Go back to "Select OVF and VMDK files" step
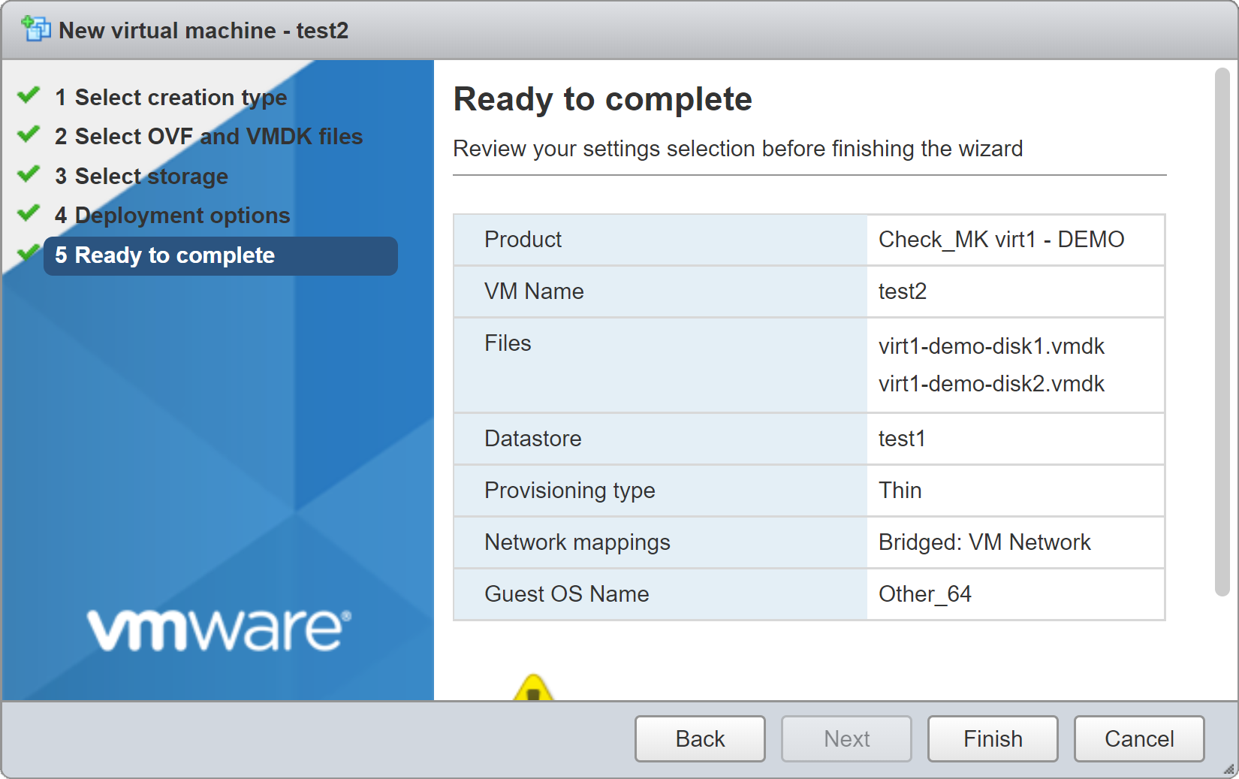The height and width of the screenshot is (779, 1239). [207, 136]
